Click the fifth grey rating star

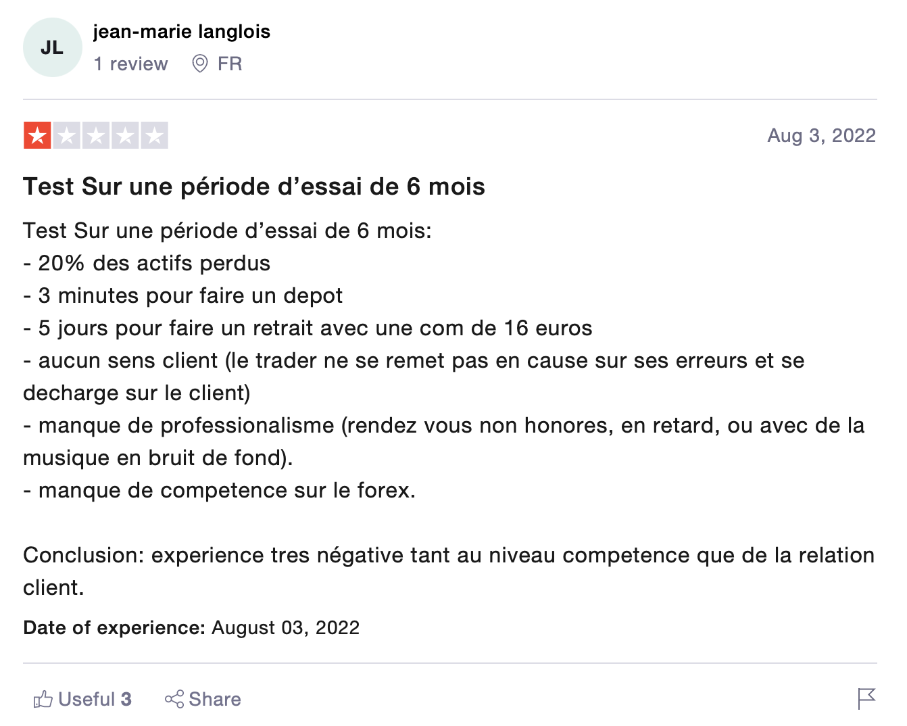point(154,136)
